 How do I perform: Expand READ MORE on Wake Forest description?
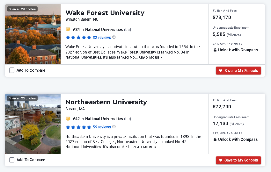150,58
